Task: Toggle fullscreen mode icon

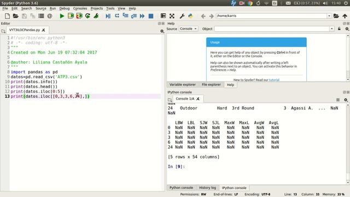Action: point(172,16)
